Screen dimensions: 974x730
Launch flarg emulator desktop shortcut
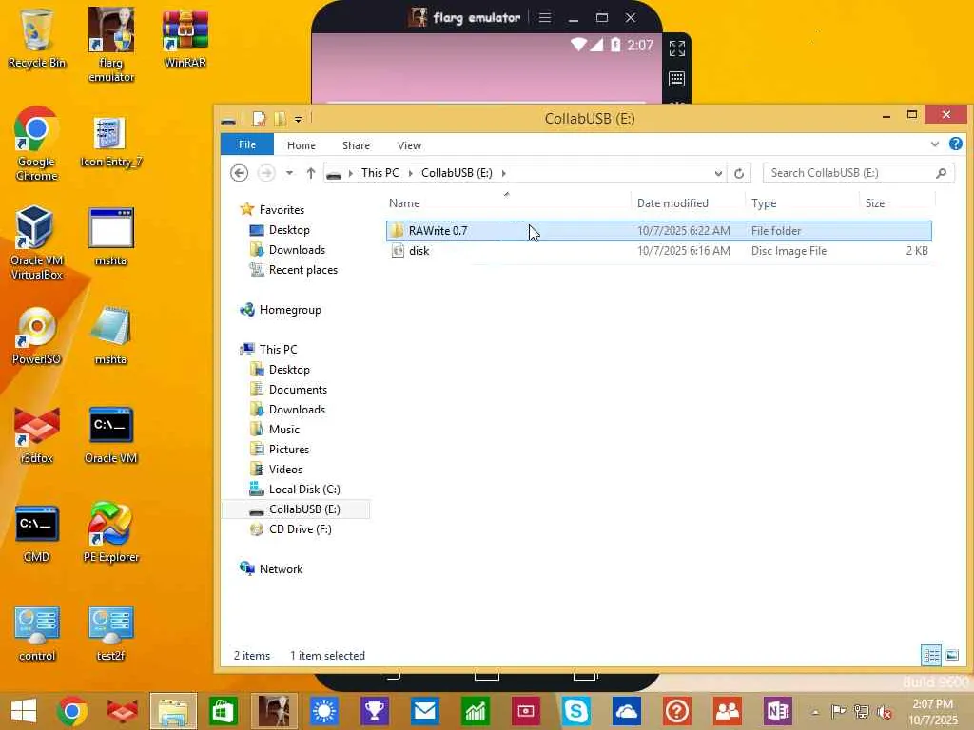point(110,45)
